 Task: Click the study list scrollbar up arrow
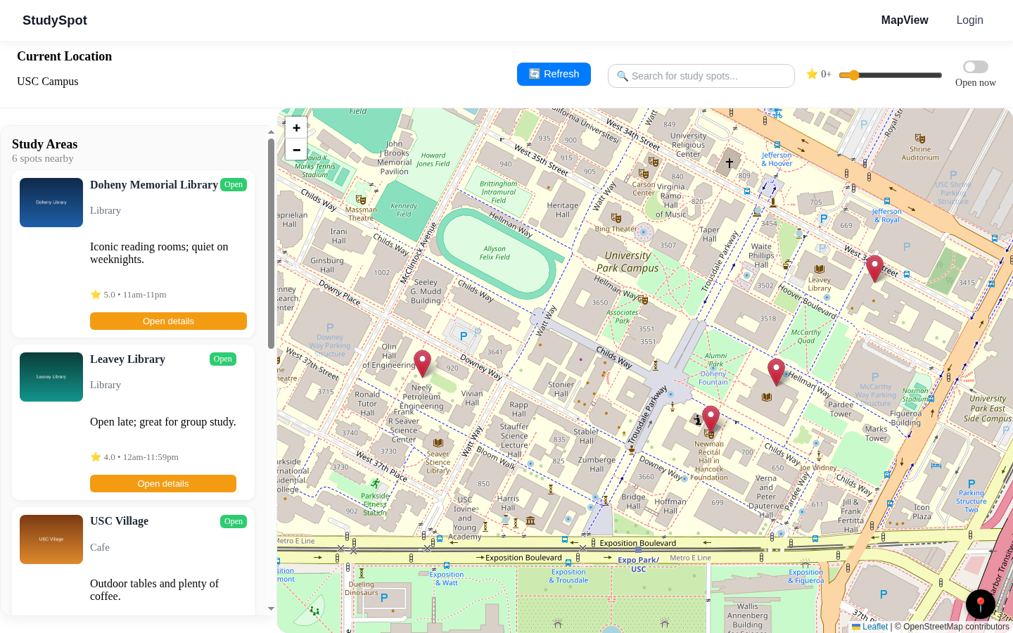click(x=271, y=132)
